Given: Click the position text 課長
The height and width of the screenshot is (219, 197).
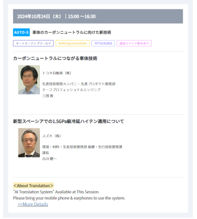Looking at the screenshot, I should coord(46,153).
